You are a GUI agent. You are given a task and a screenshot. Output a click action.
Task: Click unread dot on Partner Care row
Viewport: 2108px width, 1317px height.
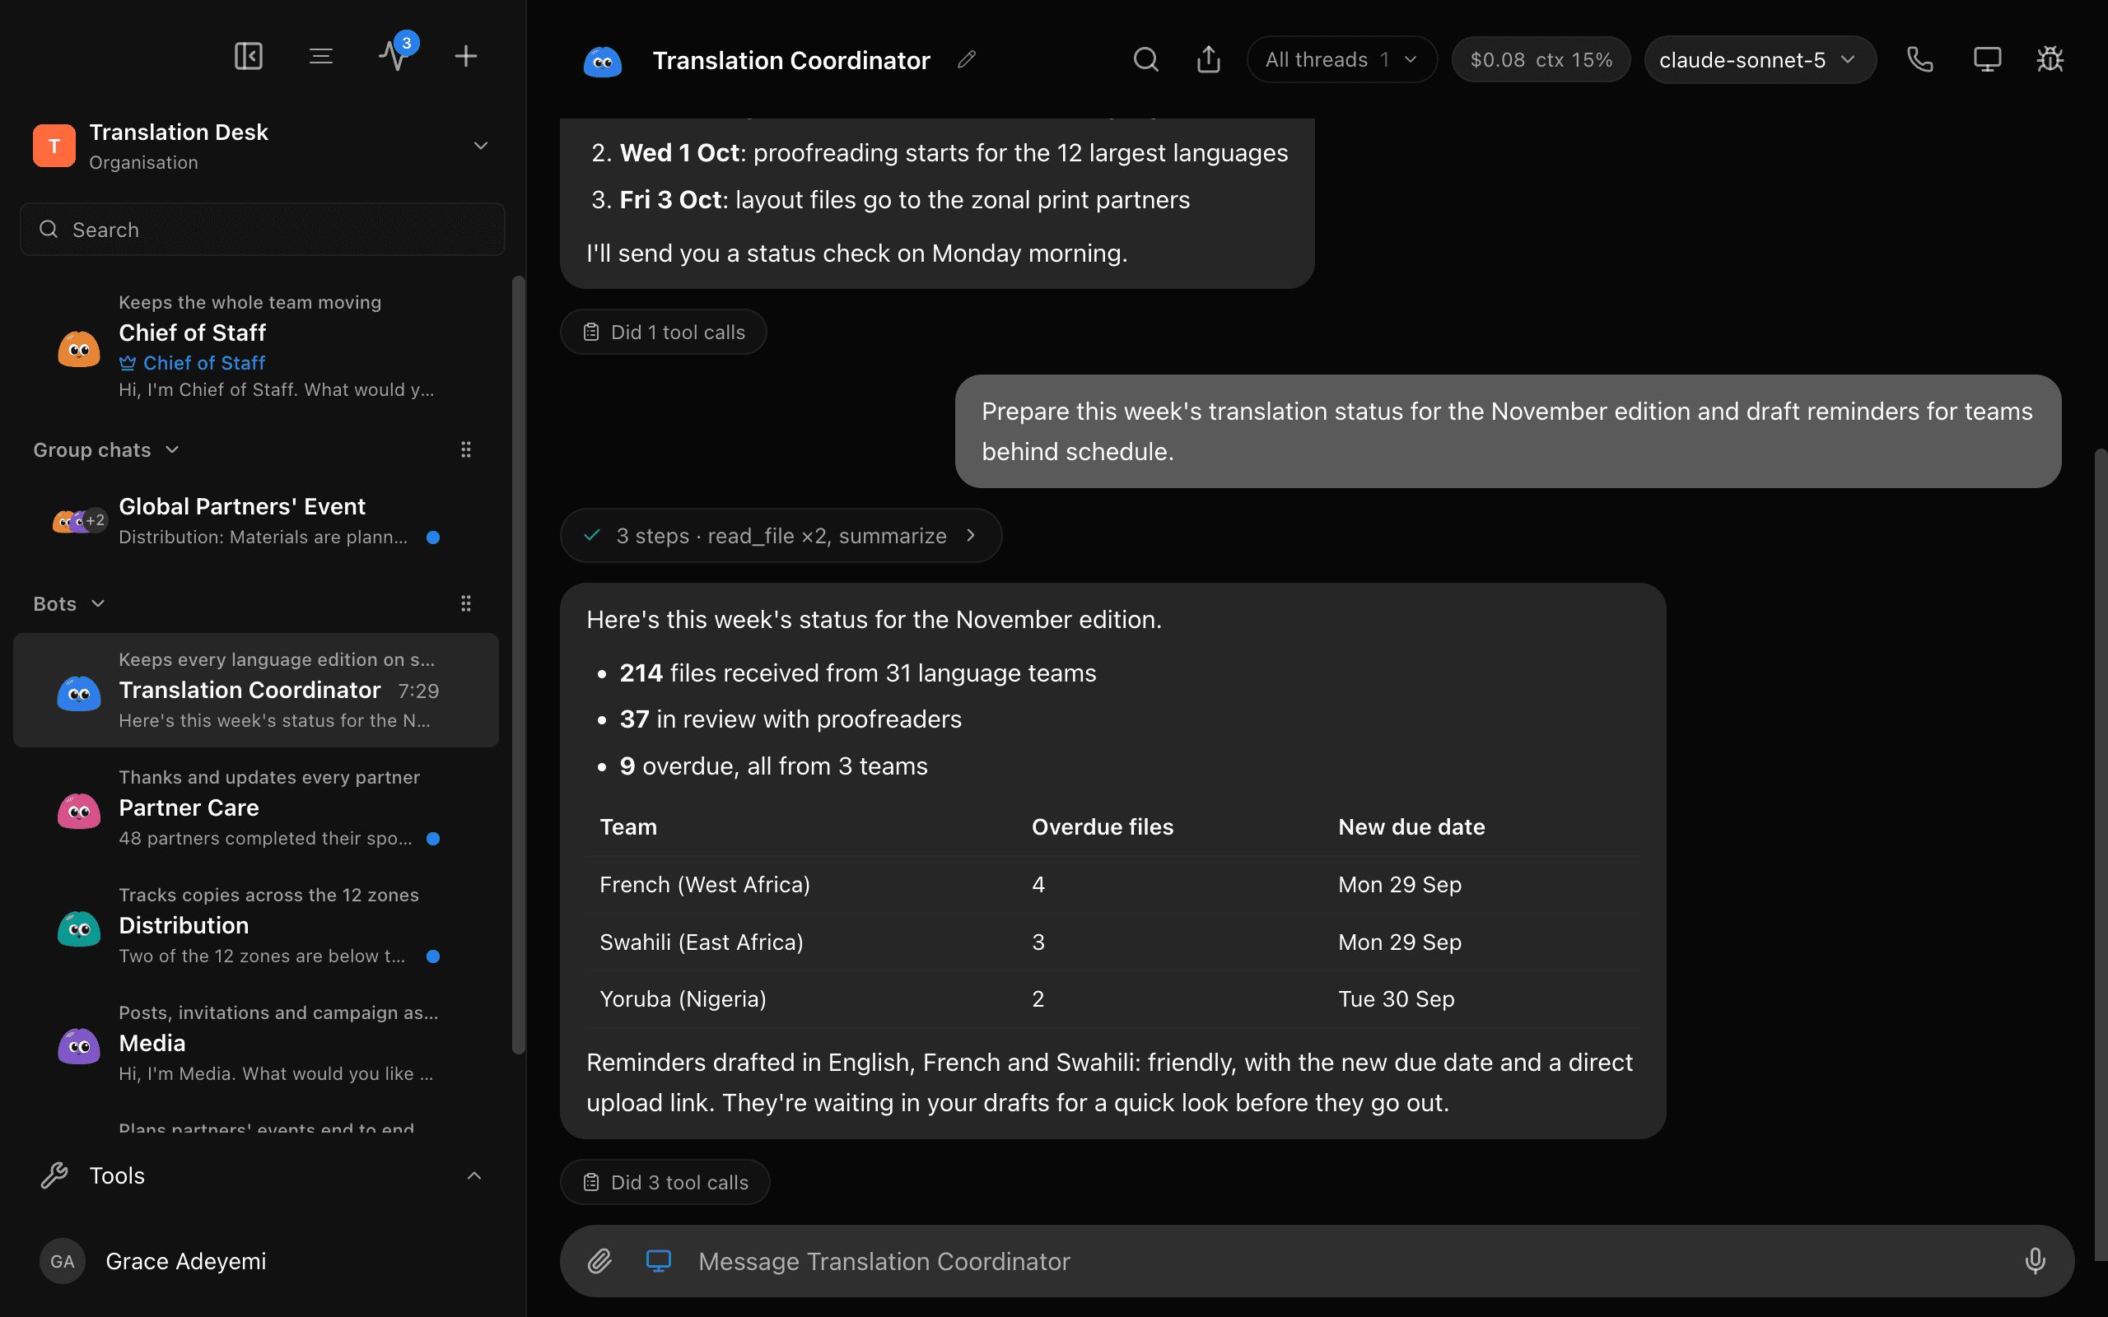433,839
